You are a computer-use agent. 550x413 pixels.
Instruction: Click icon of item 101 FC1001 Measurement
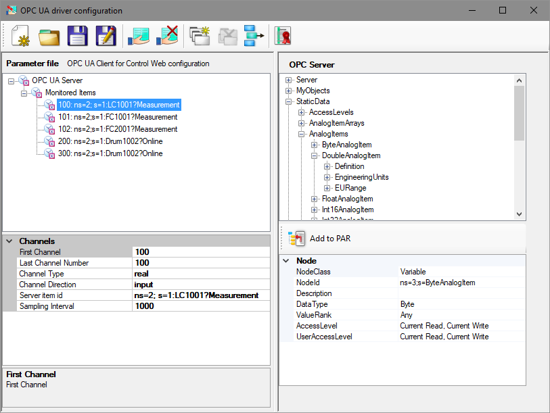click(x=49, y=117)
